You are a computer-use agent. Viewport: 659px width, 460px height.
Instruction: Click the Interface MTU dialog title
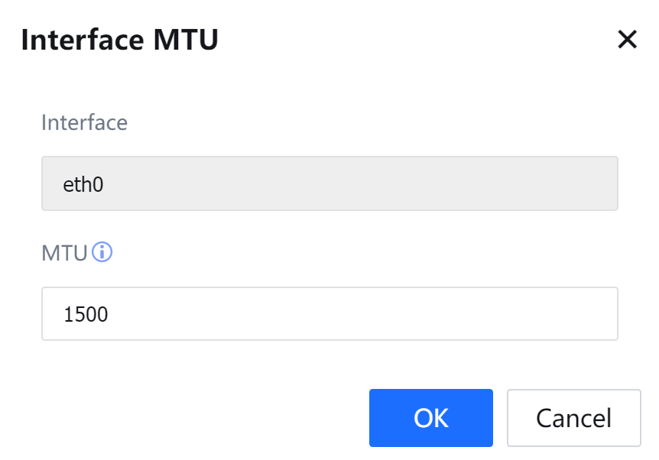[119, 40]
